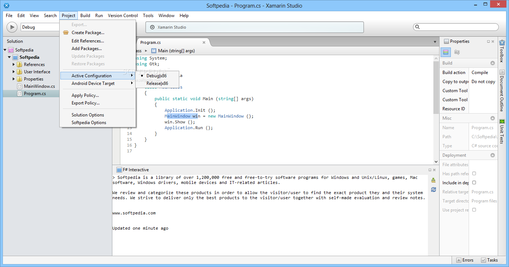The image size is (509, 267).
Task: Click the Program.cs file icon in tree
Action: [20, 94]
